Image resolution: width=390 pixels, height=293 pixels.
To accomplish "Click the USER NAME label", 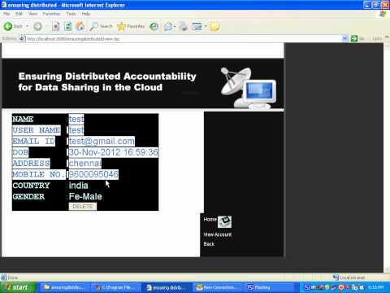I will click(37, 130).
